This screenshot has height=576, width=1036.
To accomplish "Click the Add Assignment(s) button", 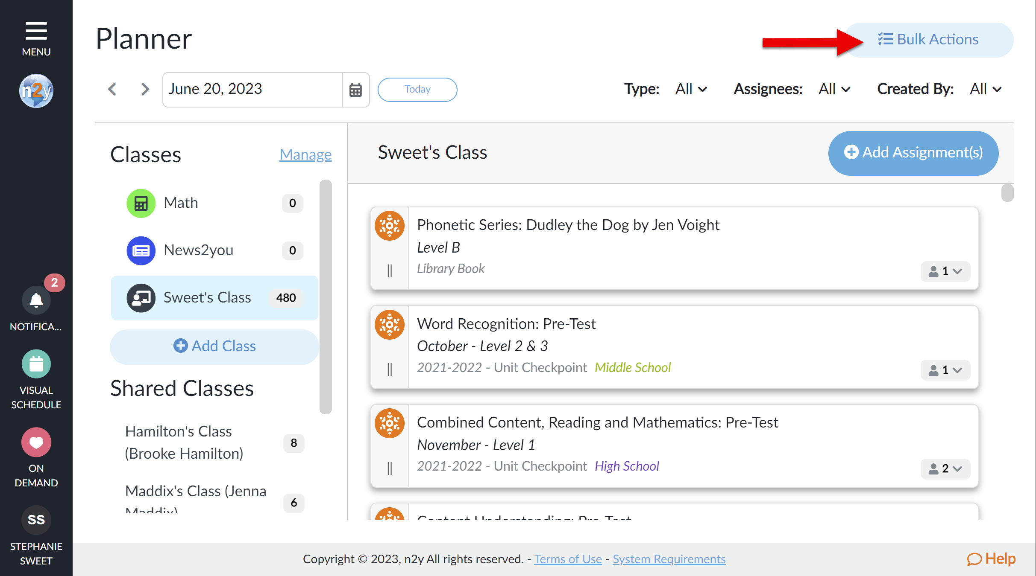I will coord(913,153).
